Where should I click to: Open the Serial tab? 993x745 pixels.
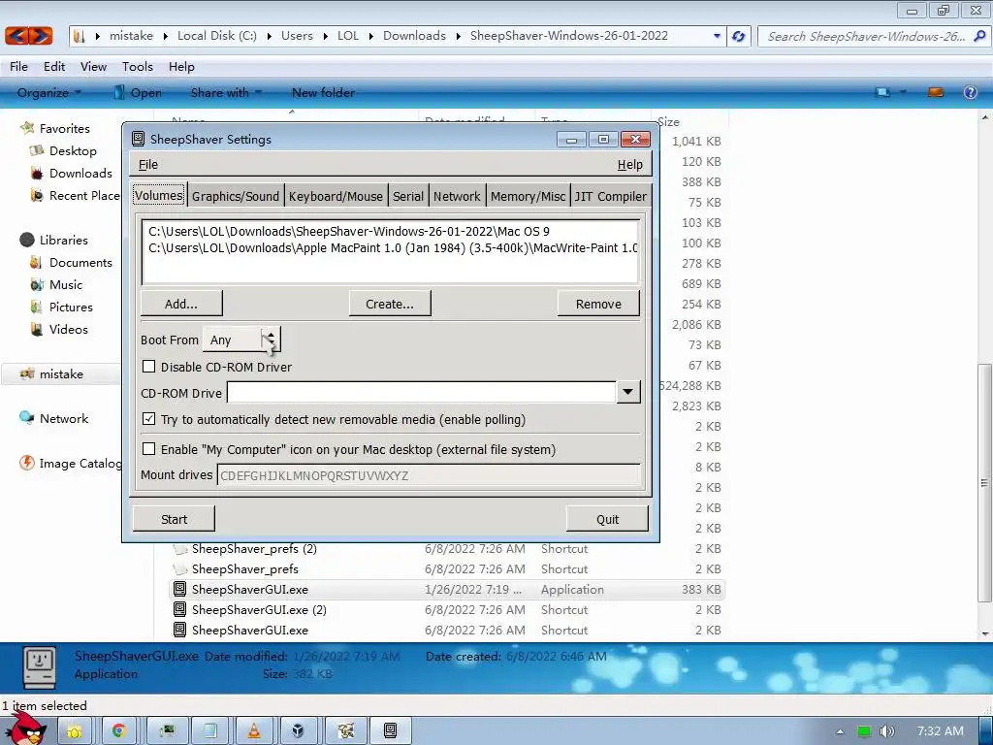[408, 196]
